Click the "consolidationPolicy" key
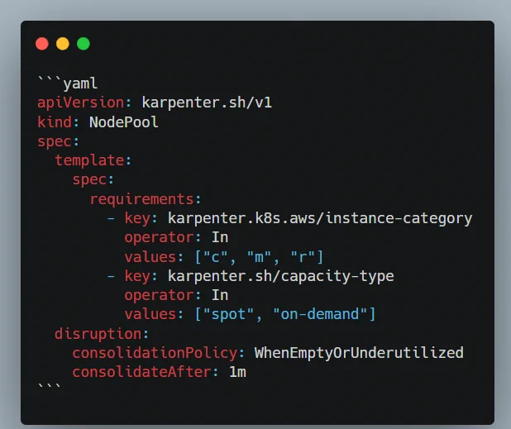Screen dimensions: 511x429 155,353
